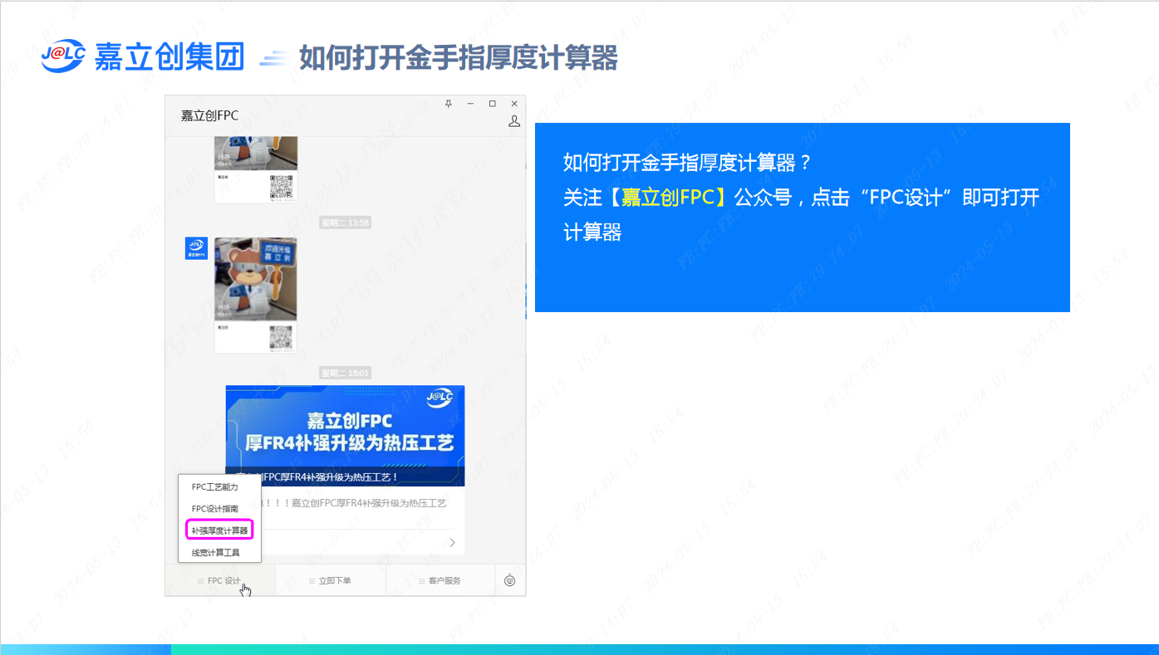Open the 厚FR4补强升级为热压工艺 article banner
This screenshot has width=1159, height=655.
(x=345, y=435)
